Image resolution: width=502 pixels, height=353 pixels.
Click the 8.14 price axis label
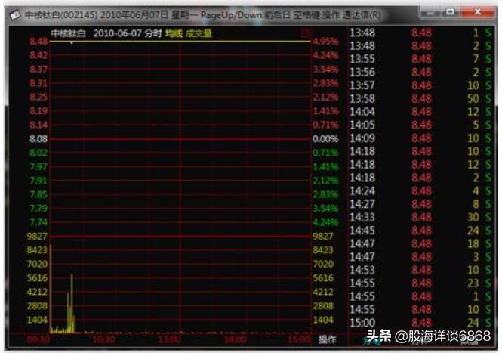click(38, 125)
